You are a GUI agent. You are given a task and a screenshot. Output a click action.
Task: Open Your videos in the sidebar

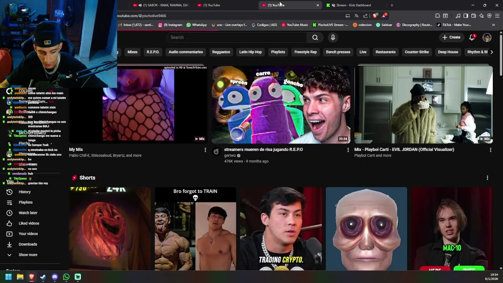(28, 234)
